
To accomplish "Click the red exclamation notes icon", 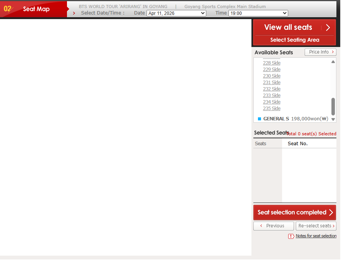I will pos(291,237).
